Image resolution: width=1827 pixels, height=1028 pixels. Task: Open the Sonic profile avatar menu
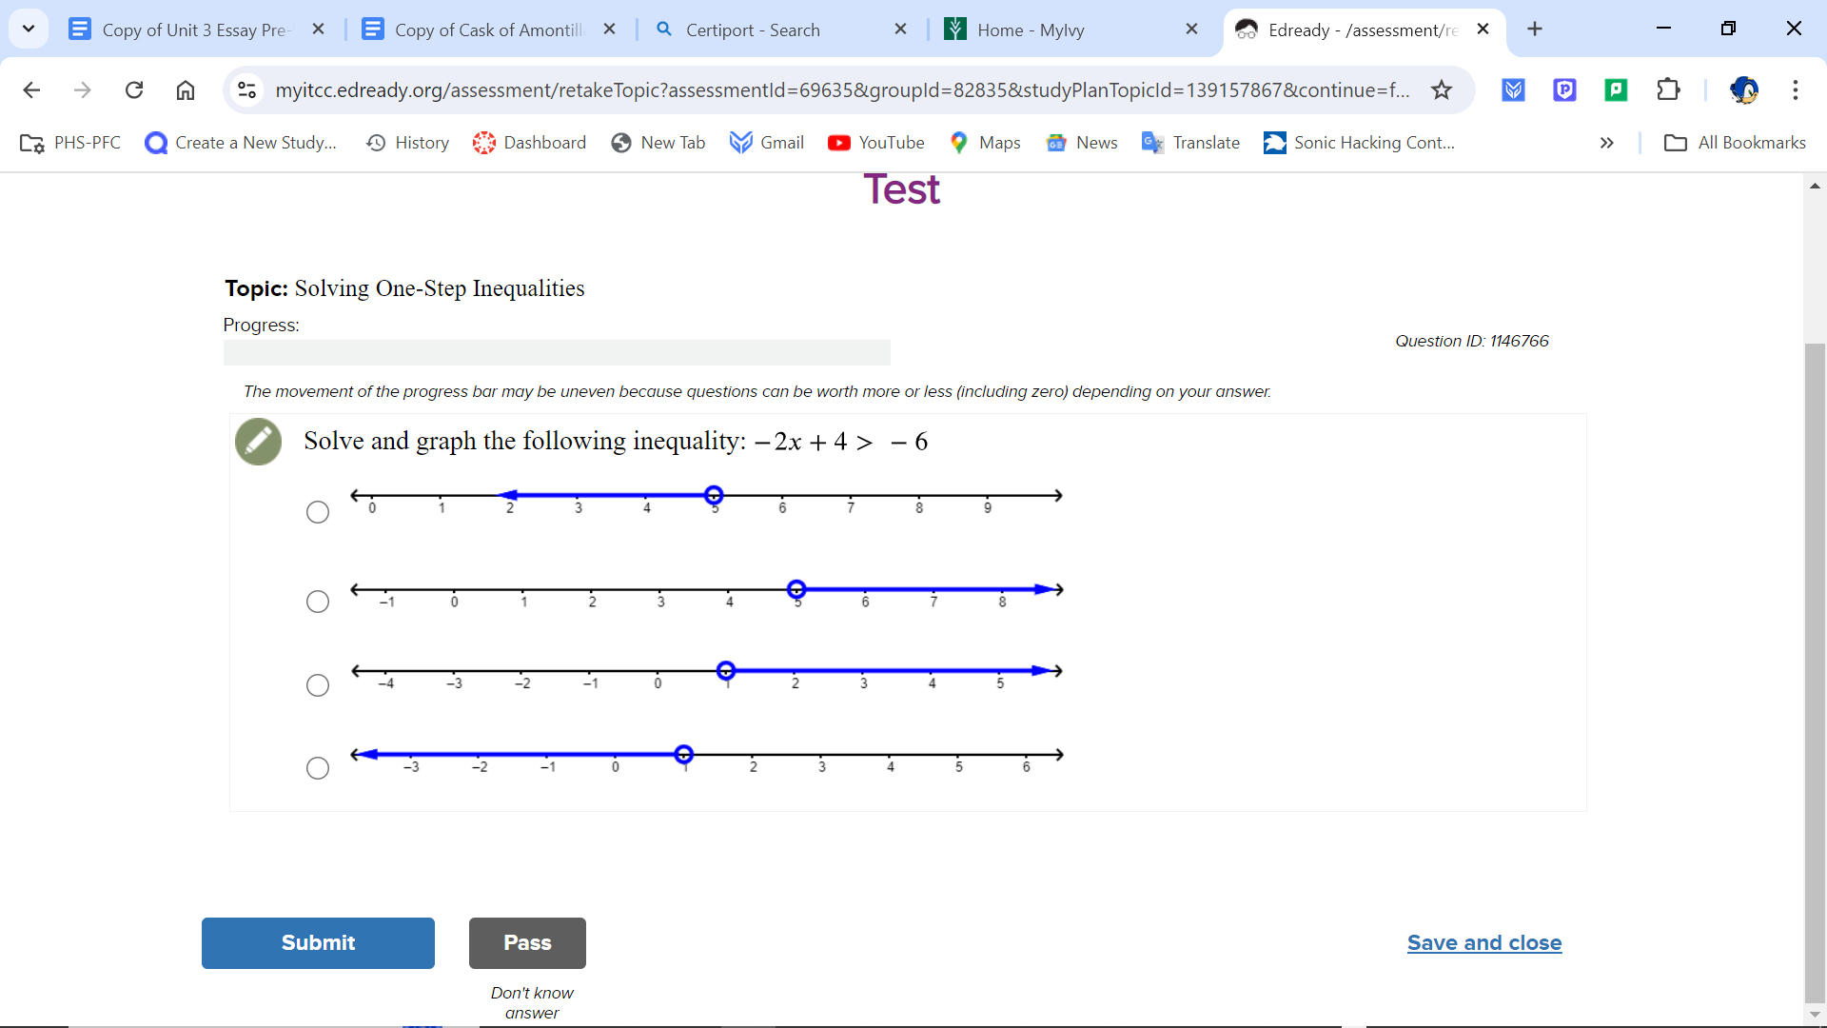[1744, 89]
